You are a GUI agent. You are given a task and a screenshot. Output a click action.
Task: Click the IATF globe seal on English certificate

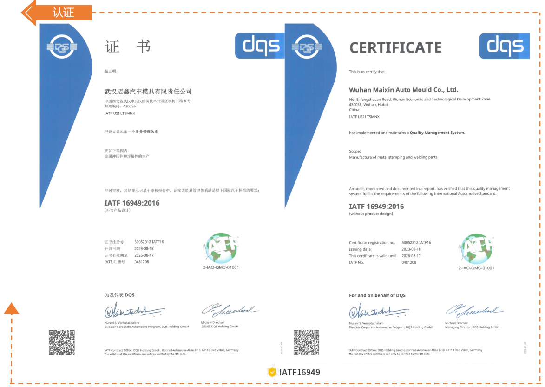[476, 249]
